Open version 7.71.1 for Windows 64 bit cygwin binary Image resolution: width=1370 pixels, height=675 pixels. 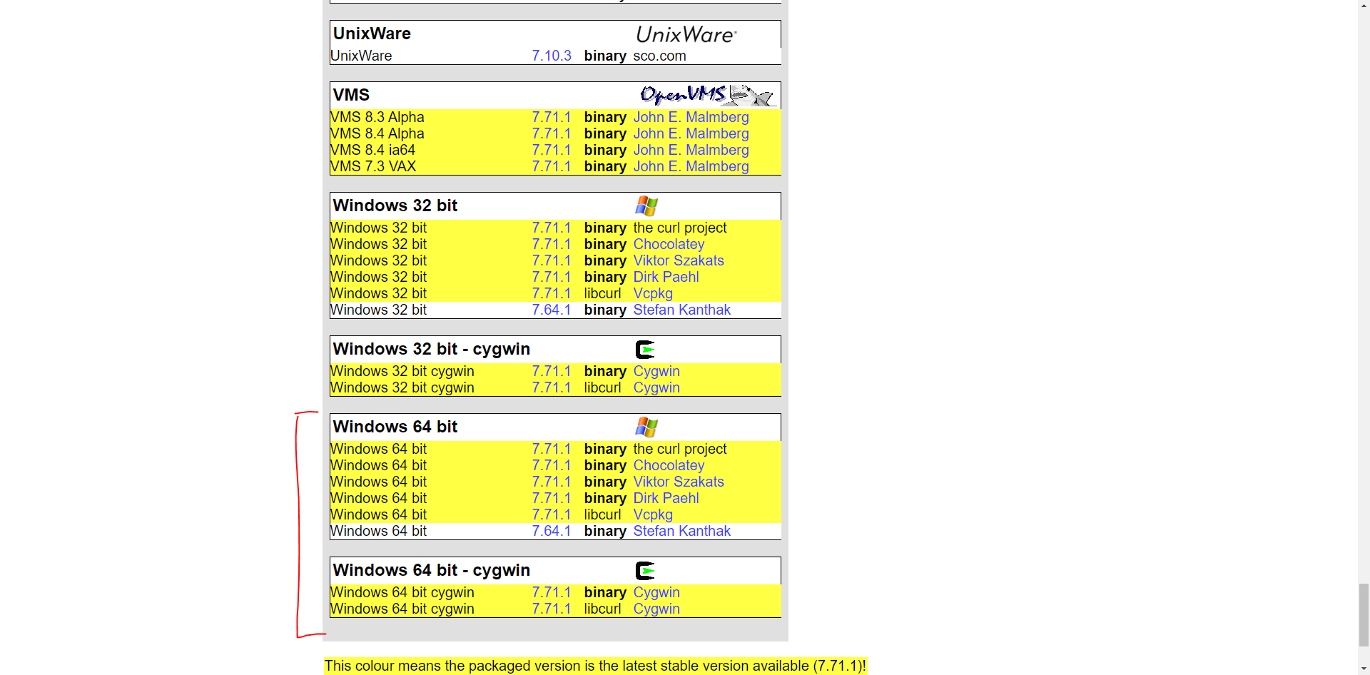click(x=552, y=592)
